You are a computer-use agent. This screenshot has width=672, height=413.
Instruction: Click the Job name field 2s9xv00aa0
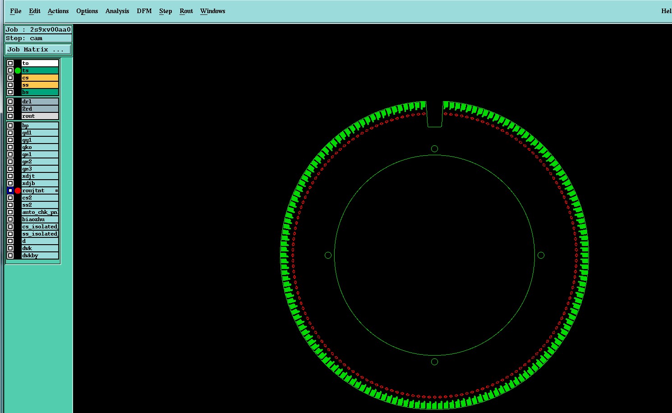(38, 29)
